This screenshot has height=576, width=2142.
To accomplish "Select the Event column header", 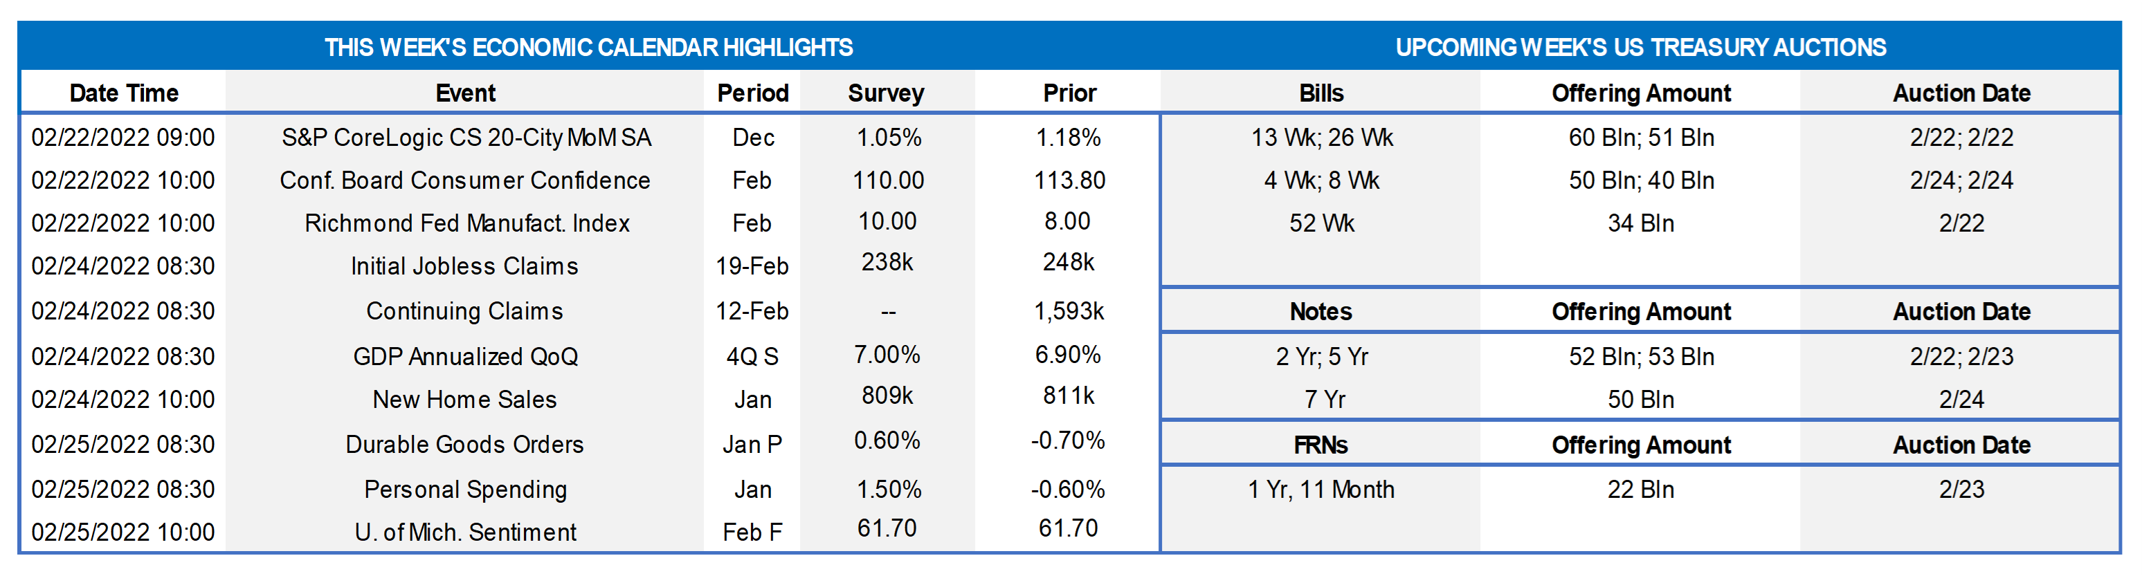I will pos(465,93).
